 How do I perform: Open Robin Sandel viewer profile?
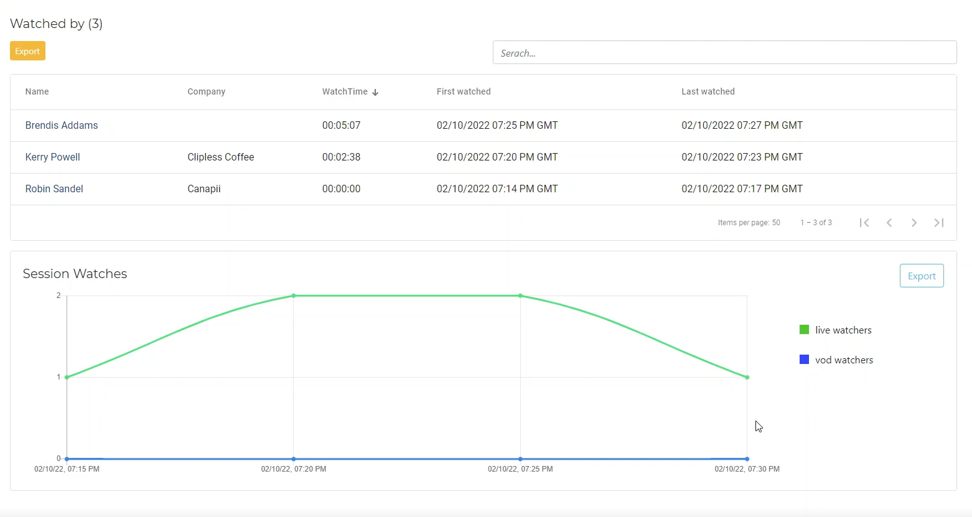[54, 189]
